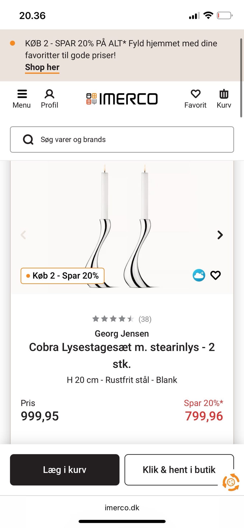Tap the Imerco logo
This screenshot has width=244, height=528.
tap(122, 99)
